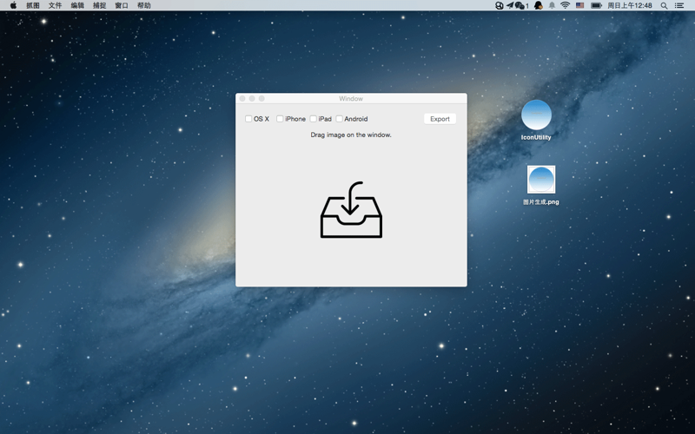The width and height of the screenshot is (695, 434).
Task: Open the 帮助 menu
Action: pos(143,5)
